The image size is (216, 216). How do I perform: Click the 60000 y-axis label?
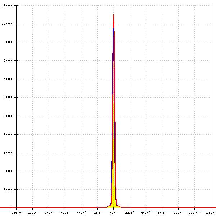[8, 97]
